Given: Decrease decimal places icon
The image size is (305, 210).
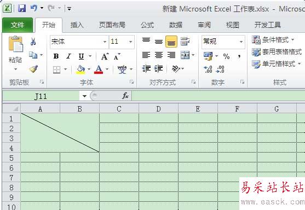Looking at the screenshot, I should (220, 69).
